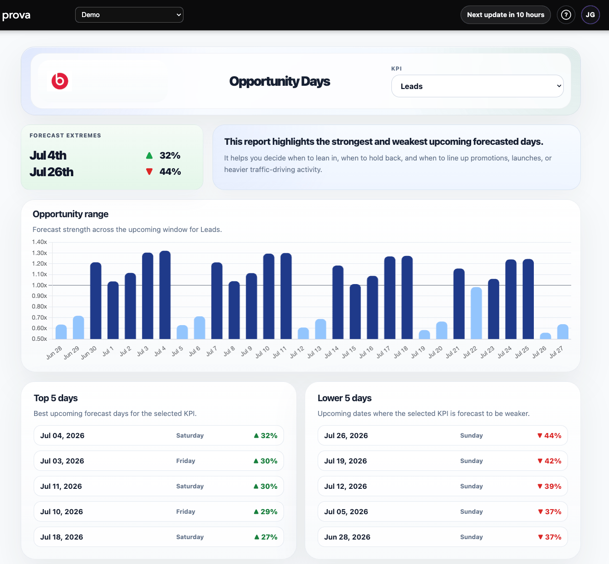The height and width of the screenshot is (564, 609).
Task: Click the 1.40x axis label
Action: coord(39,242)
